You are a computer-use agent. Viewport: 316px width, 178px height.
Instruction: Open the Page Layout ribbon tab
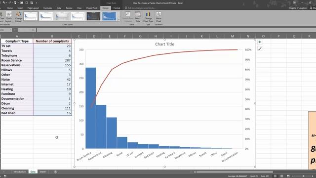33,8
